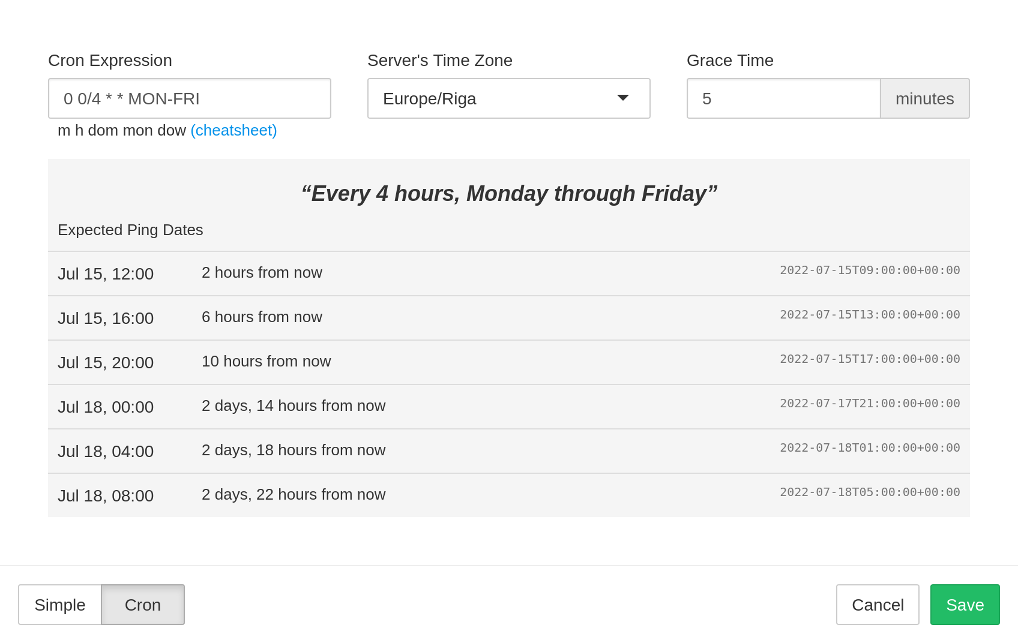Cancel the schedule changes

click(x=877, y=605)
